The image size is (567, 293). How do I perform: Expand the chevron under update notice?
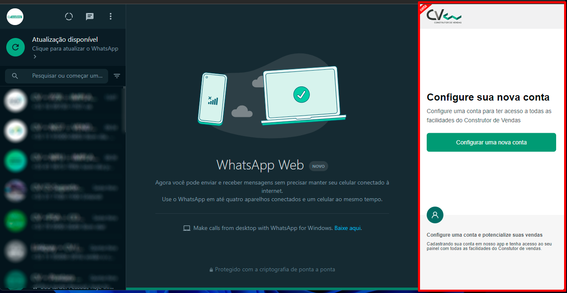point(35,56)
